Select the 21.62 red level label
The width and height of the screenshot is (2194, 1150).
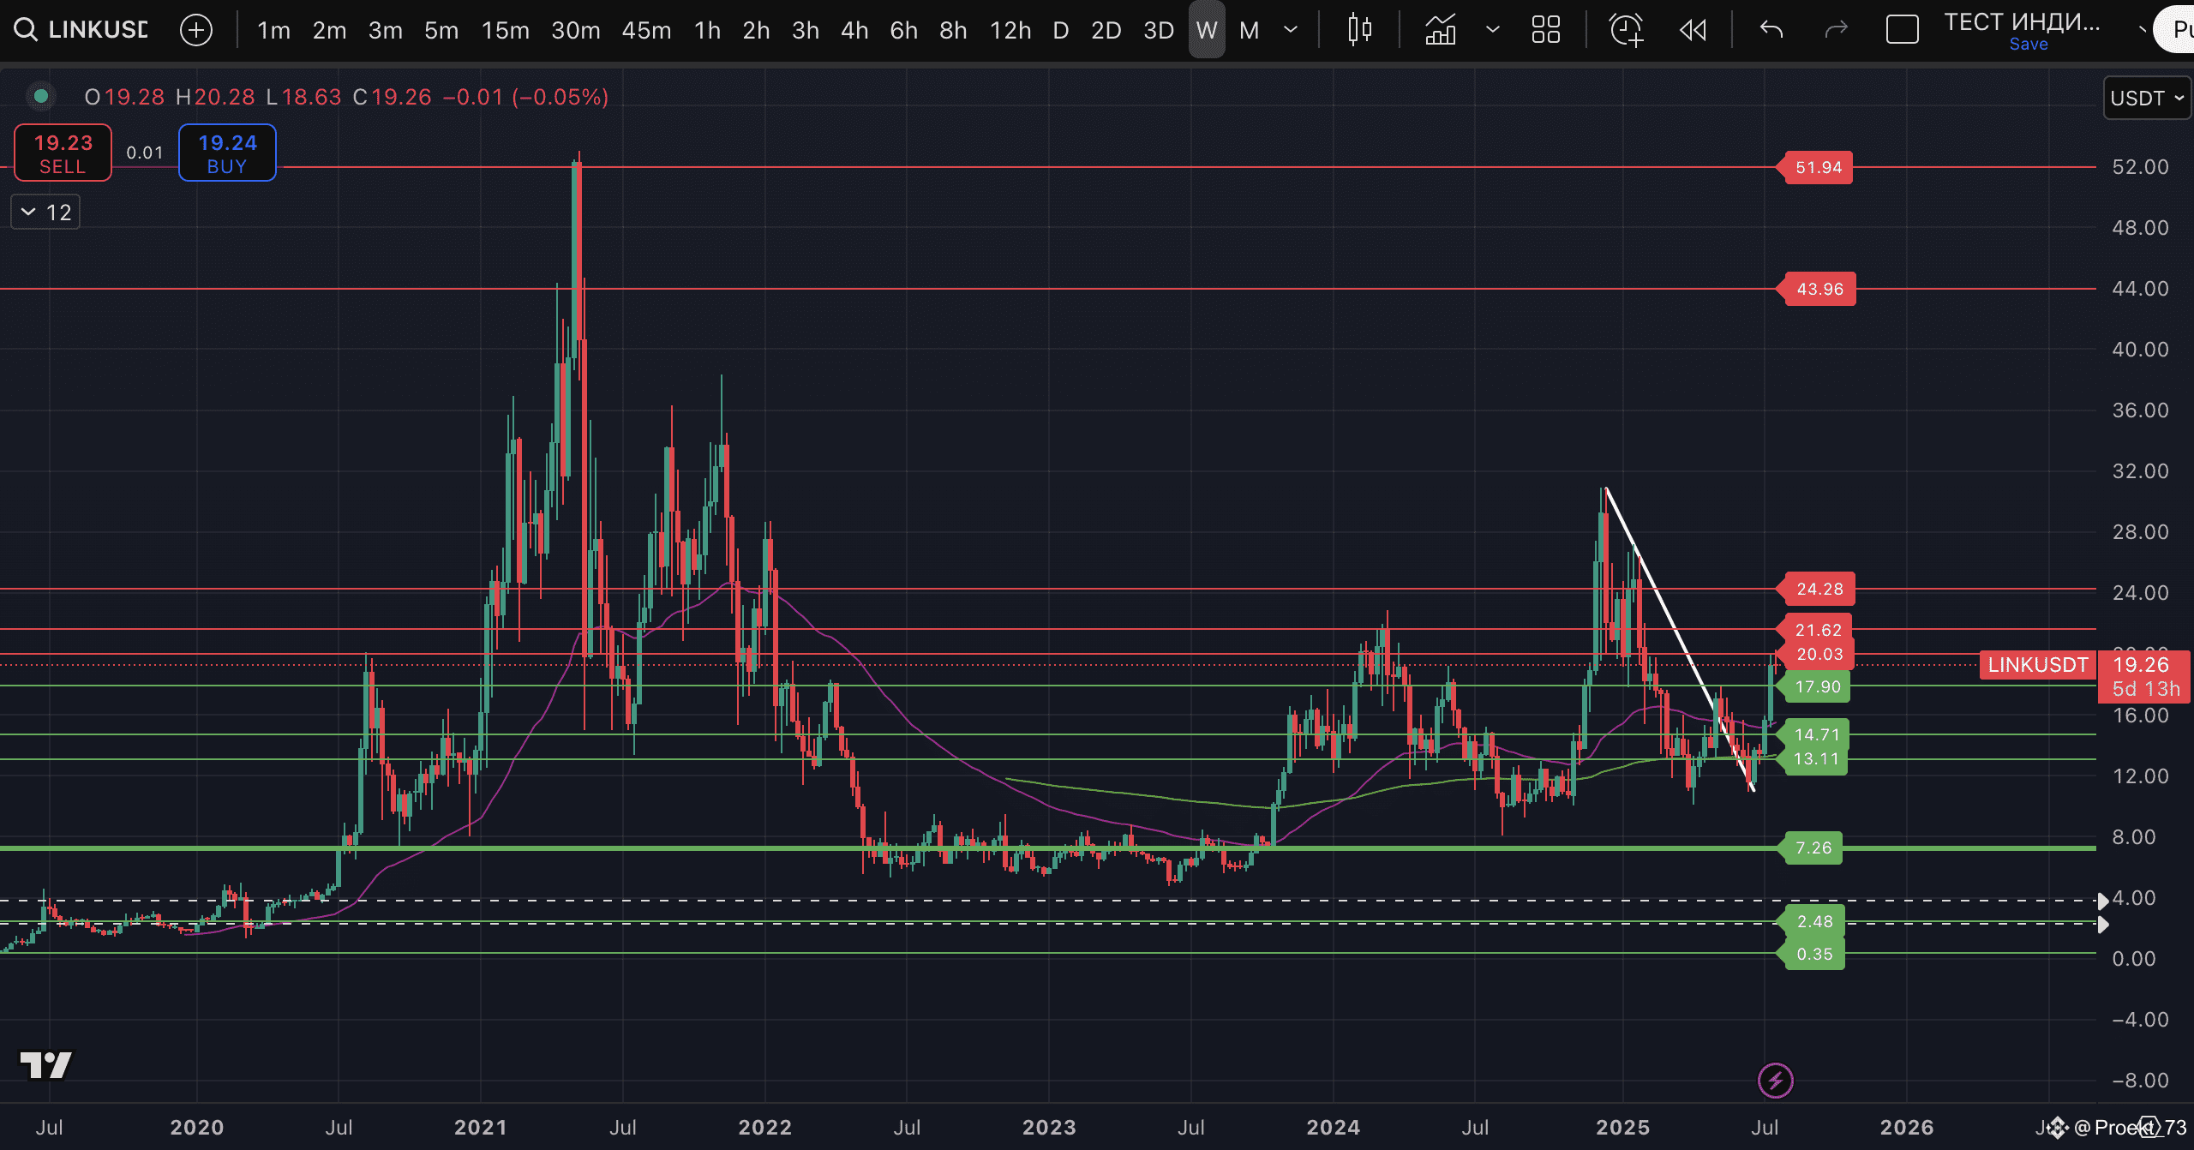click(x=1816, y=630)
